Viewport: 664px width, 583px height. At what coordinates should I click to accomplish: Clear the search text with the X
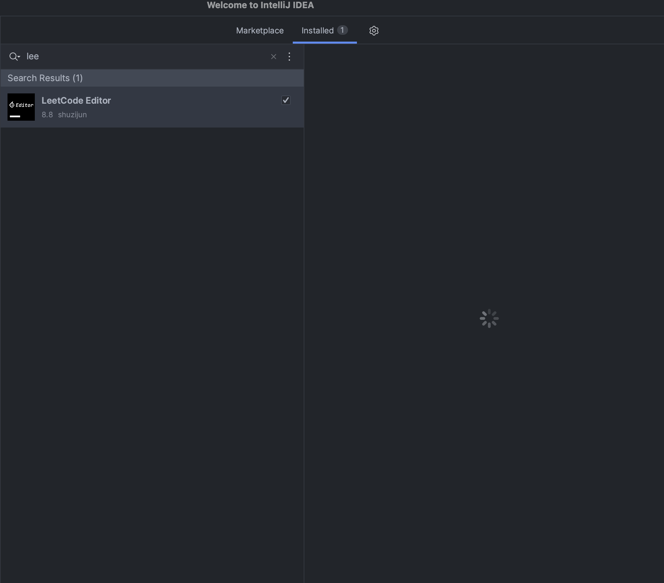[273, 57]
